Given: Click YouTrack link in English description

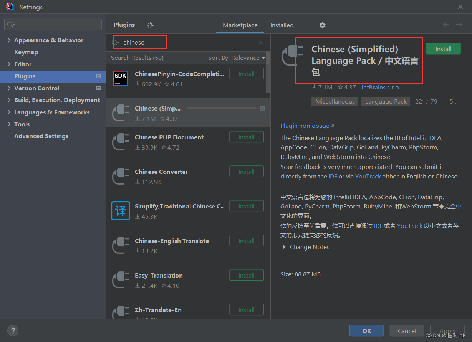Looking at the screenshot, I should coord(368,177).
